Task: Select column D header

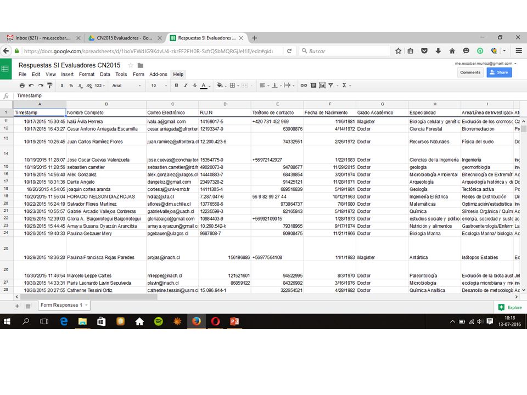Action: pyautogui.click(x=225, y=104)
